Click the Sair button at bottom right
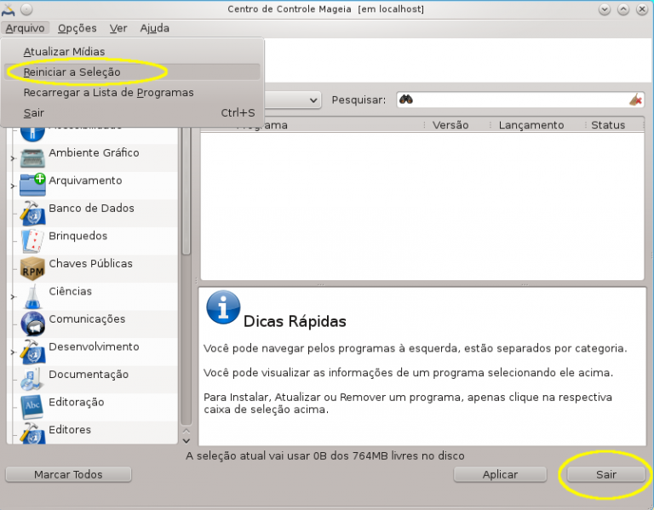This screenshot has height=510, width=654. [x=606, y=474]
